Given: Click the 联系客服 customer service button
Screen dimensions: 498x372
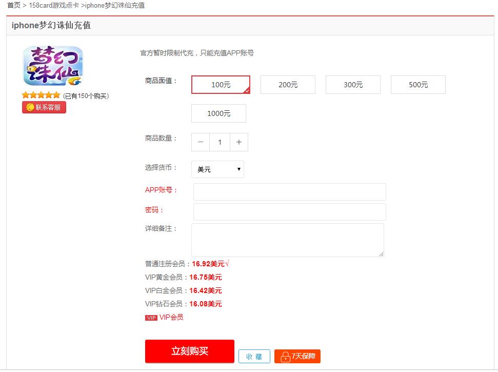Looking at the screenshot, I should [x=44, y=107].
